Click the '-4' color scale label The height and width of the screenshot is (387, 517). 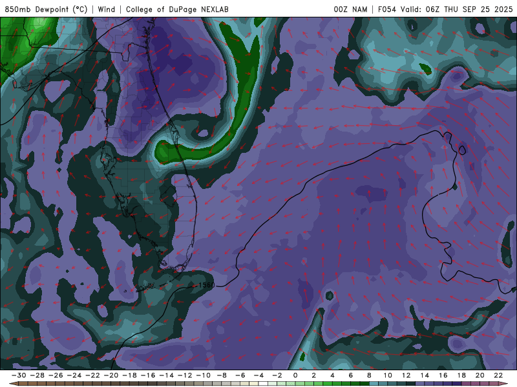(x=259, y=375)
